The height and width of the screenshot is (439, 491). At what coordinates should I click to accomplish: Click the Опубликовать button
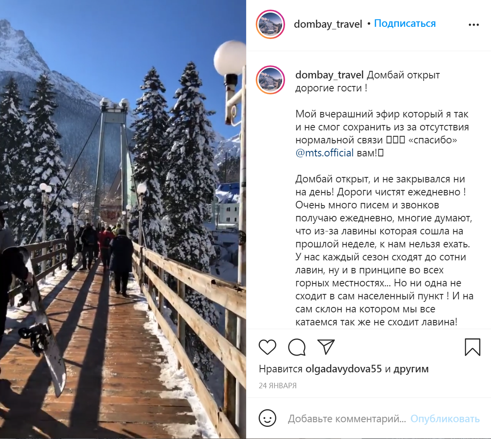click(x=445, y=418)
